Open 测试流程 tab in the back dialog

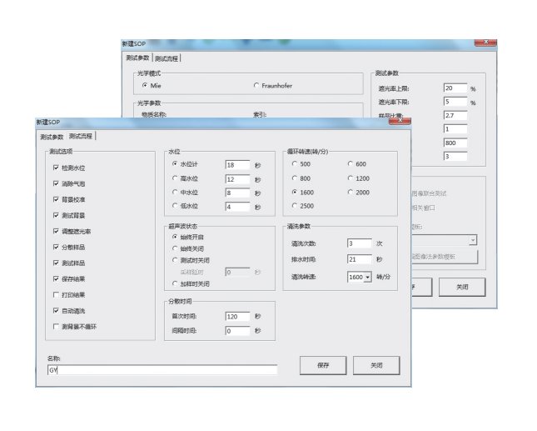tap(167, 58)
